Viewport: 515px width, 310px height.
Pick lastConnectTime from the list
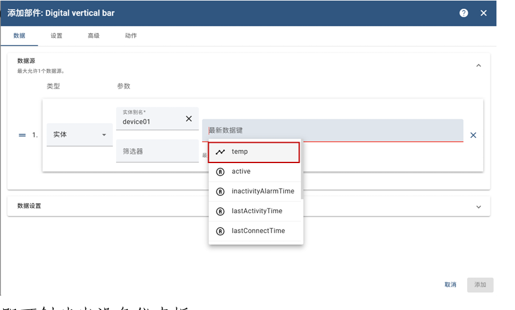coord(255,231)
